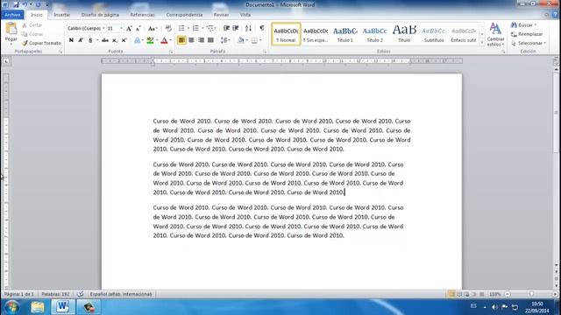Click the 110% zoom level
The image size is (561, 315).
(x=495, y=294)
